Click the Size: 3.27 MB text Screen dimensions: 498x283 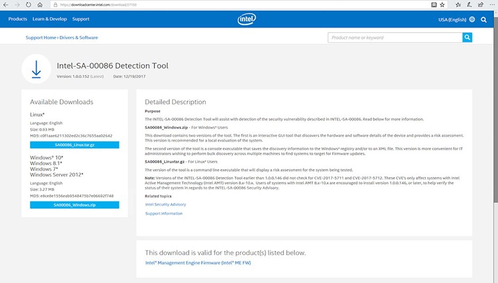[42, 189]
